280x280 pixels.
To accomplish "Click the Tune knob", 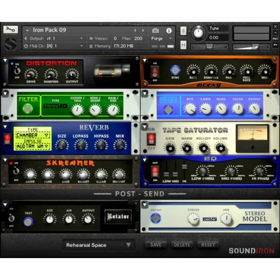I will (x=198, y=33).
